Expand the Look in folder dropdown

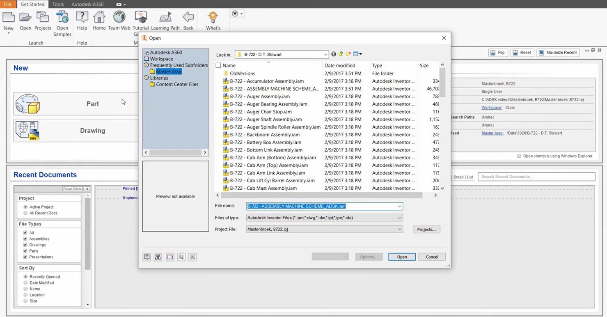[x=325, y=55]
